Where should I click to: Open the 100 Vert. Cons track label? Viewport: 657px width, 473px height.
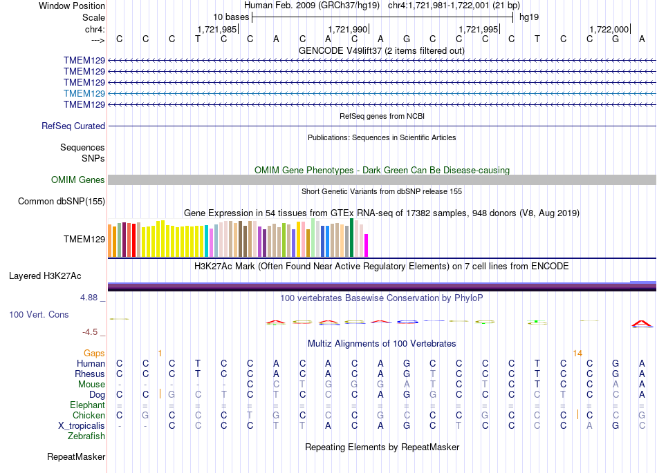(x=39, y=314)
